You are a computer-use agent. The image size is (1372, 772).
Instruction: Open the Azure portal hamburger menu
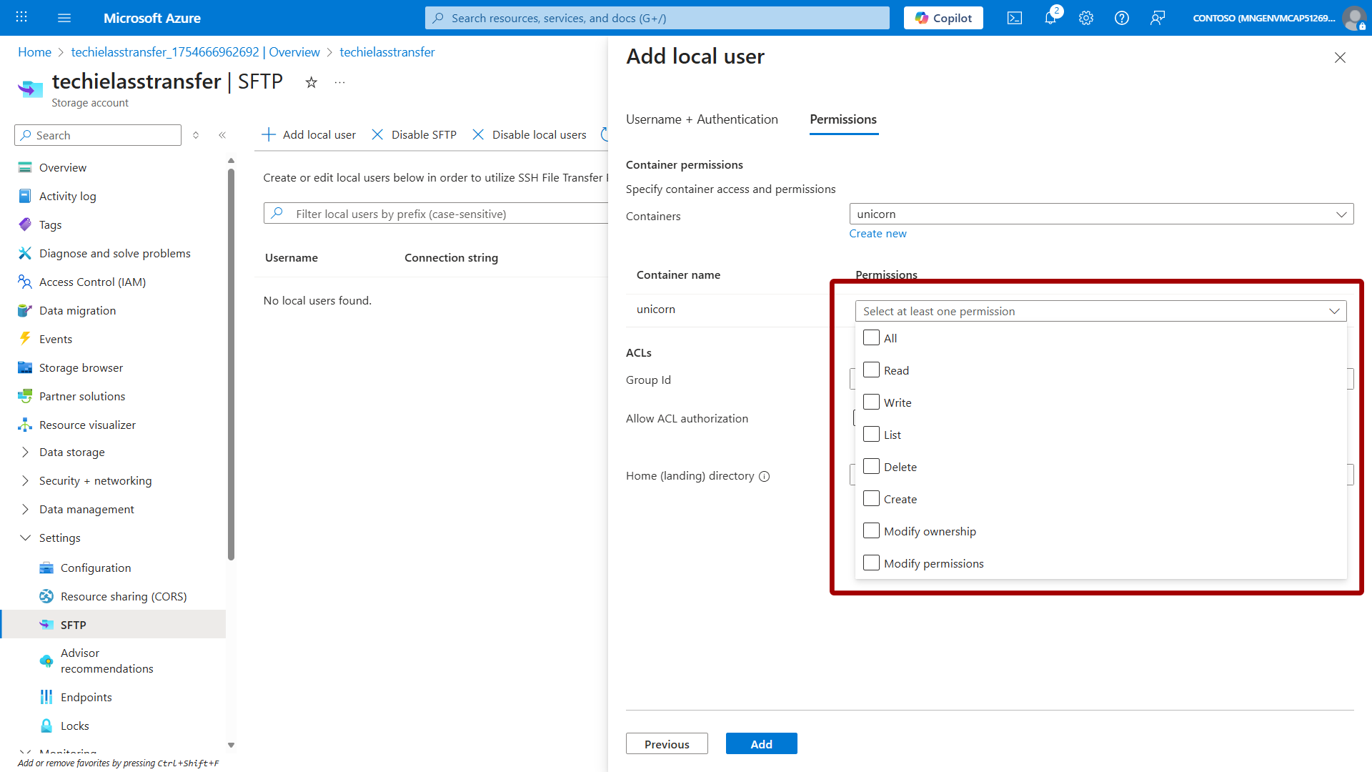pos(64,18)
